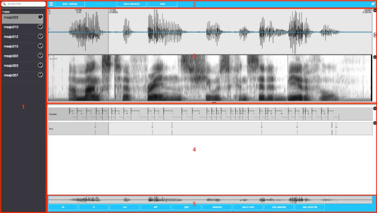The height and width of the screenshot is (213, 377).
Task: Click the EMU logo icon at top right
Action: click(x=372, y=4)
